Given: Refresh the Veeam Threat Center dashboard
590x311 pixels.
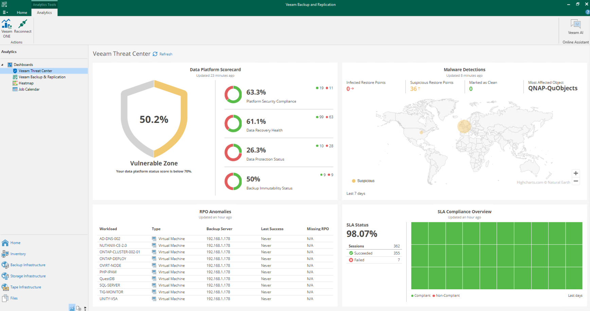Looking at the screenshot, I should (163, 54).
